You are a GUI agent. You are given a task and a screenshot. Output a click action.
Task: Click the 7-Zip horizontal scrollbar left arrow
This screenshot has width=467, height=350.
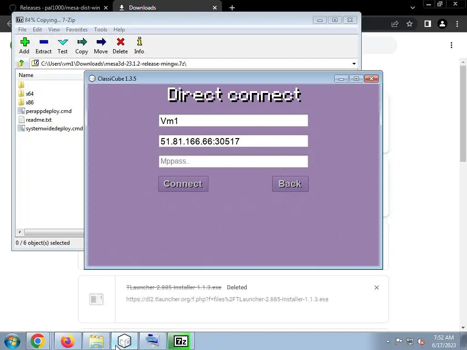coord(20,232)
